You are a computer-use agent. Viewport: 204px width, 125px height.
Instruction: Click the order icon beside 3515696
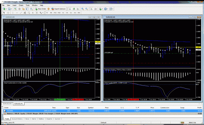pyautogui.click(x=5, y=111)
